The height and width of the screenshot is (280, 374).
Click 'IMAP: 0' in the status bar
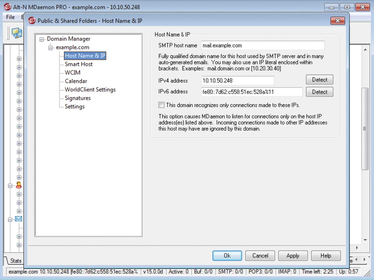click(287, 272)
